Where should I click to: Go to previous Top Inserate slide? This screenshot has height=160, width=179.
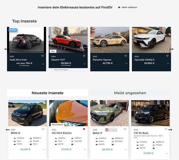pyautogui.click(x=6, y=49)
